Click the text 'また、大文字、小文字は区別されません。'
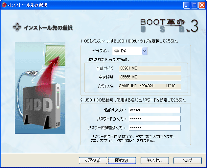Image resolution: width=207 pixels, height=168 pixels. pos(123,140)
